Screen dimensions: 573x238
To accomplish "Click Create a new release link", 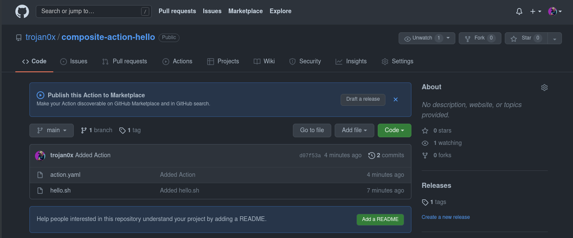I will tap(446, 217).
